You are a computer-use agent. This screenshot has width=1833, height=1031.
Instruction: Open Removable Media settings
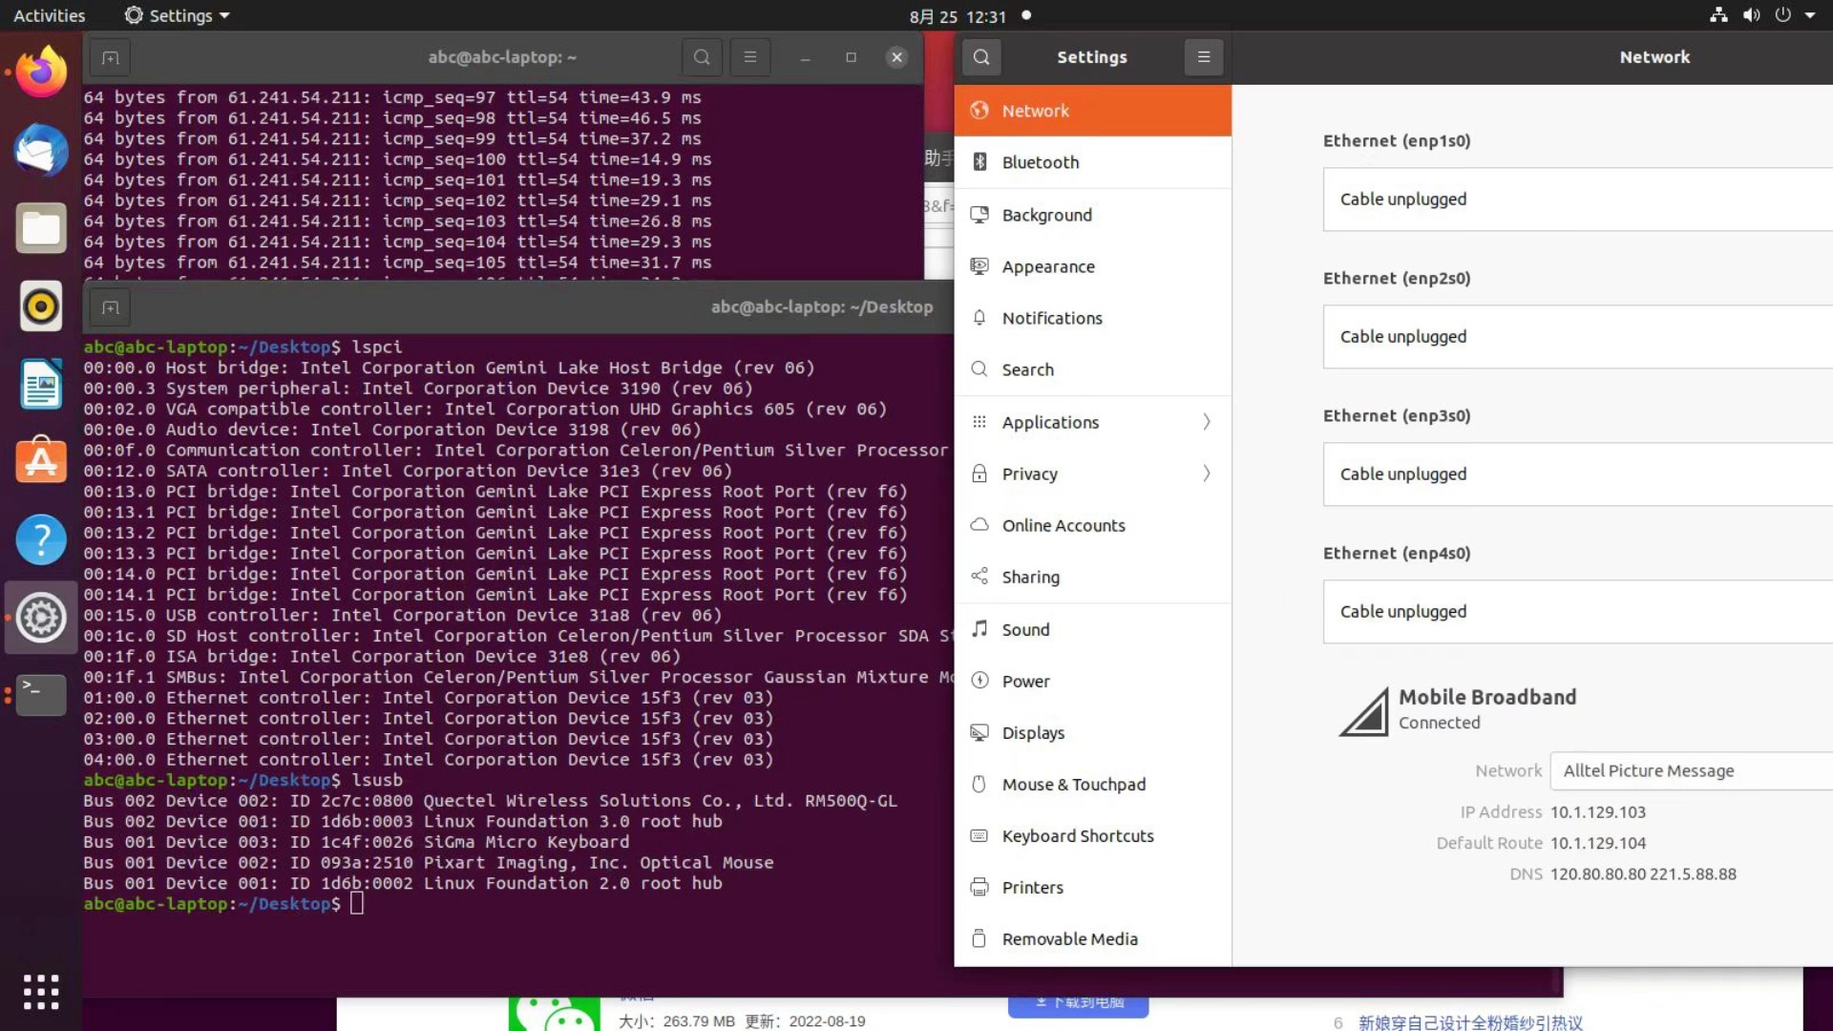coord(1092,939)
